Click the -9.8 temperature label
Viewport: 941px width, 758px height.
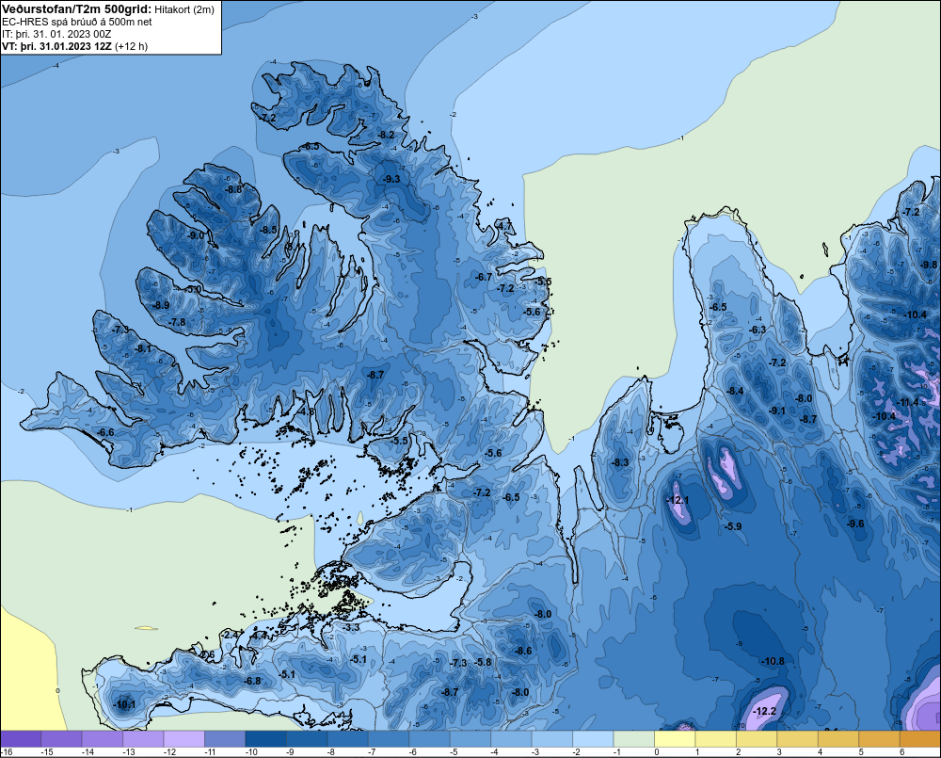[x=929, y=265]
